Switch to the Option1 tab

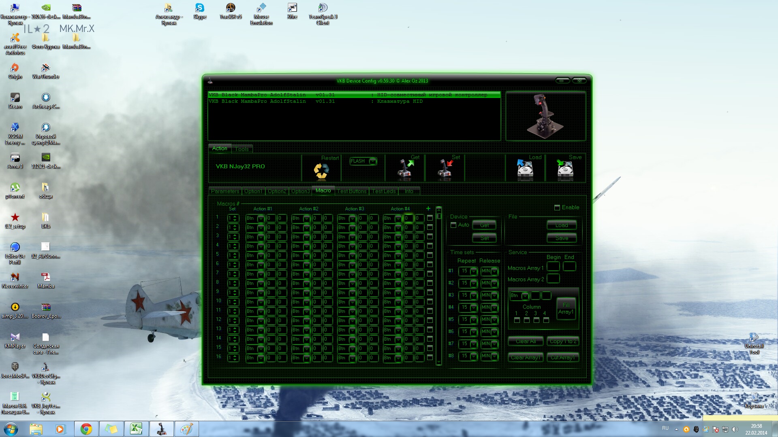(x=253, y=191)
